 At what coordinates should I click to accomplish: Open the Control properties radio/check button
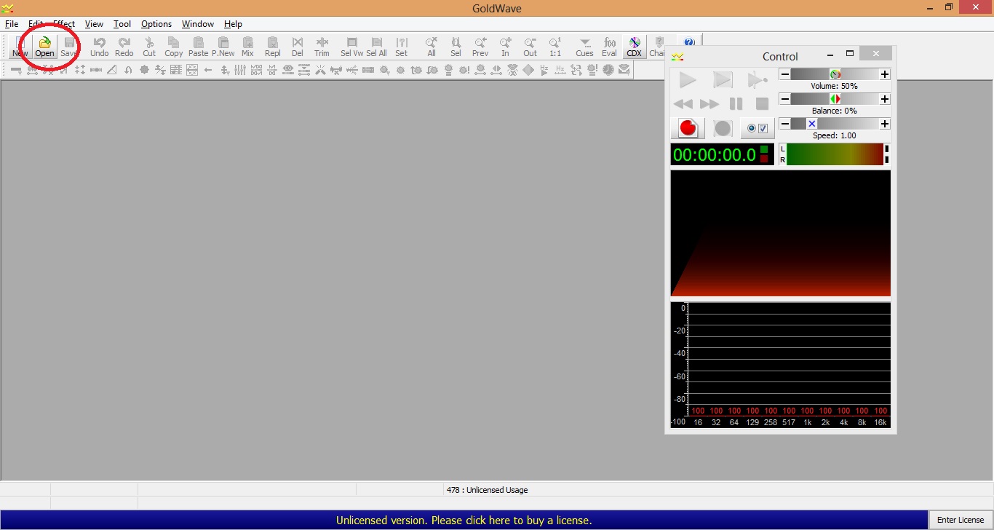tap(758, 128)
